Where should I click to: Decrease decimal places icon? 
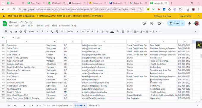tap(52, 31)
